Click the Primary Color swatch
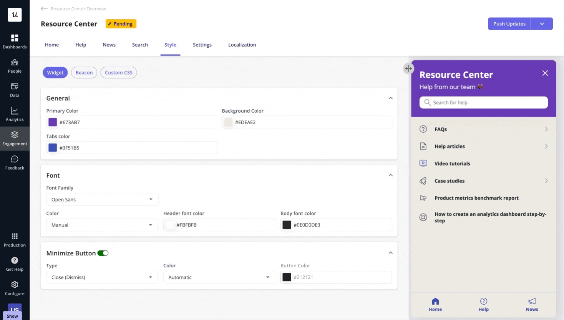Image resolution: width=564 pixels, height=320 pixels. point(52,122)
